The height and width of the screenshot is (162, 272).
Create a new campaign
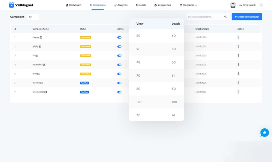click(x=247, y=17)
